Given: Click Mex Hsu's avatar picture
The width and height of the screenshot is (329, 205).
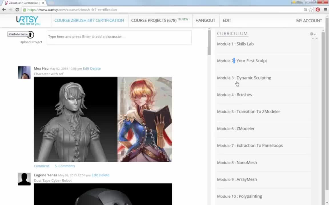Looking at the screenshot, I should click(24, 73).
